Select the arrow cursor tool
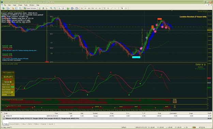 (x=122, y=8)
